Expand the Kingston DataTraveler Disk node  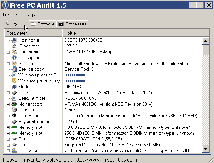8,145
